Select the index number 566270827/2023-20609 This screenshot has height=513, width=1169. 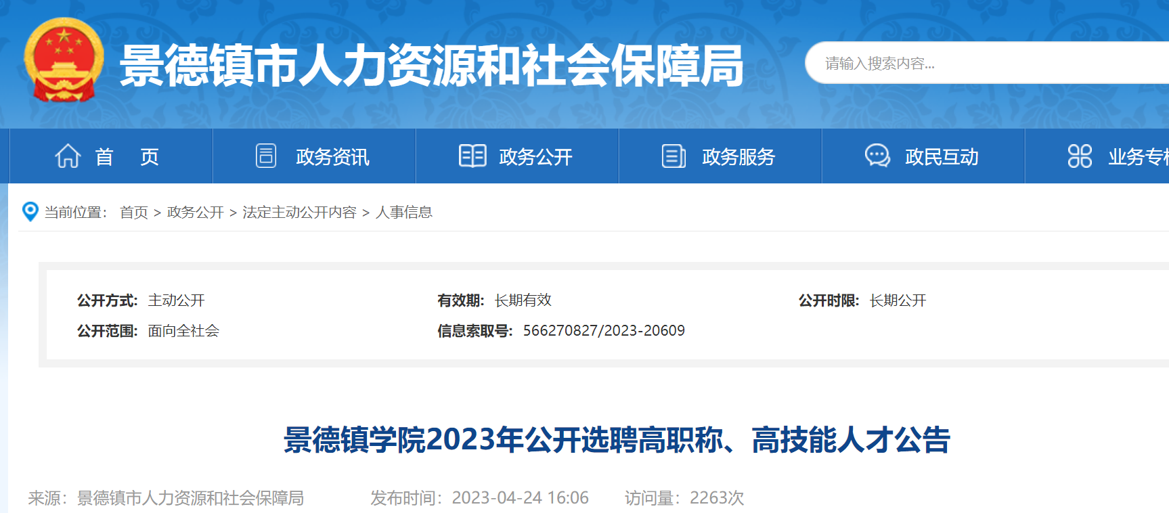coord(604,330)
